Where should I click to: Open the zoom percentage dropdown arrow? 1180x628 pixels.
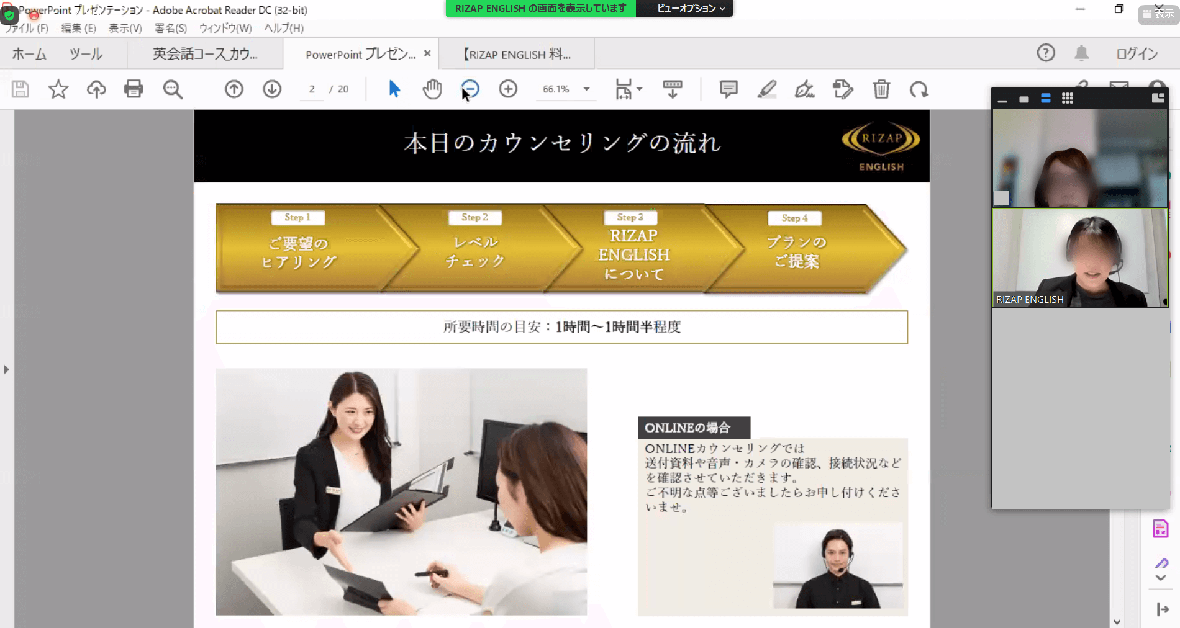coord(586,89)
